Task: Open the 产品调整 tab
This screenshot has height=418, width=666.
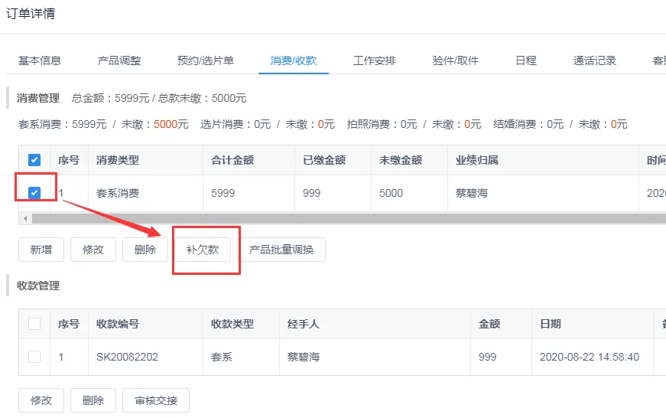Action: pos(119,60)
